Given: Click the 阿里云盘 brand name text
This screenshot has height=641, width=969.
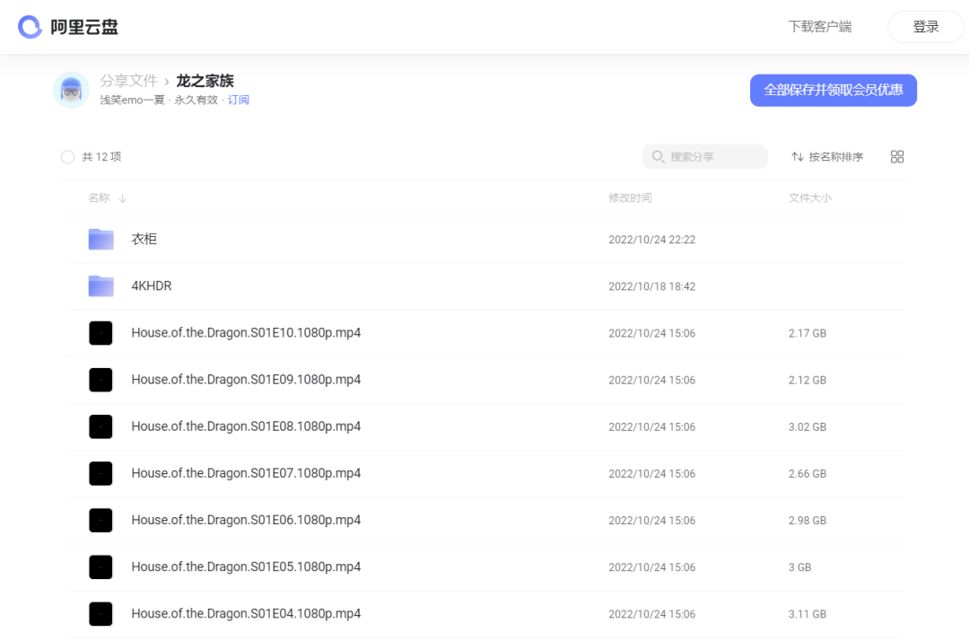Looking at the screenshot, I should [x=84, y=27].
